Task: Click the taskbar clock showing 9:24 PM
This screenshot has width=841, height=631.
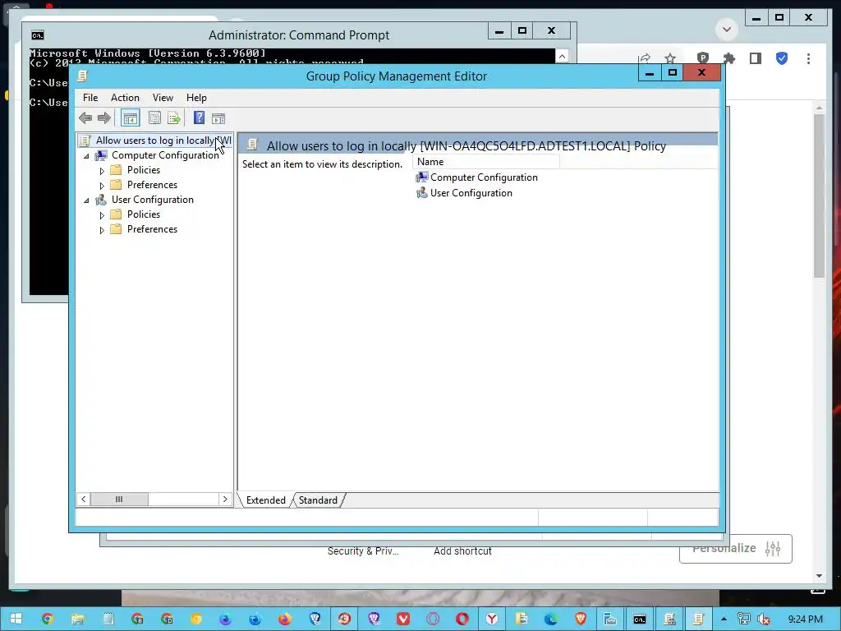Action: [x=805, y=619]
